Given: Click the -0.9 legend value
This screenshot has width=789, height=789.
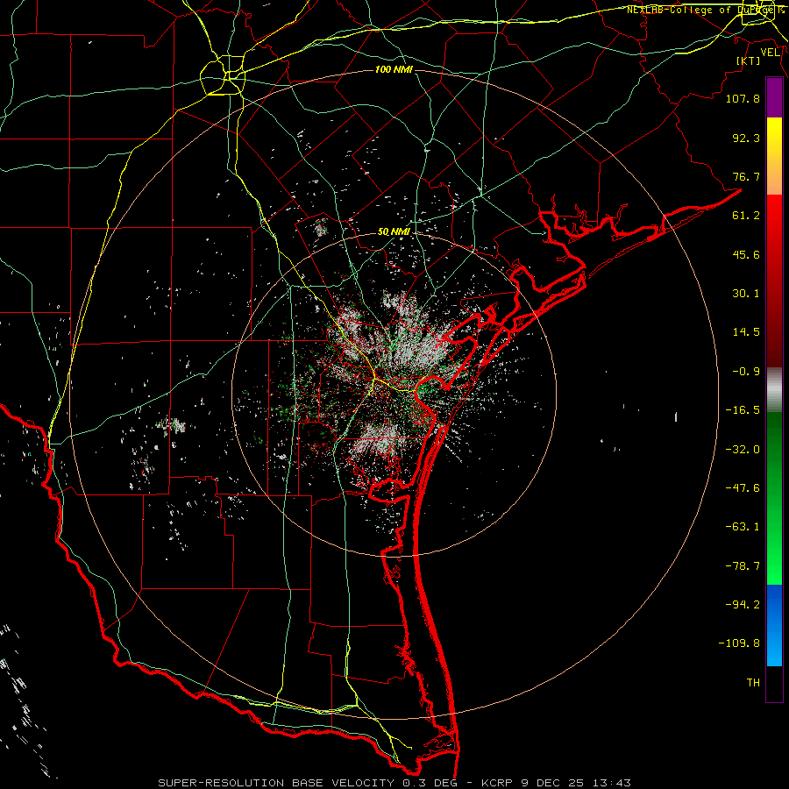Looking at the screenshot, I should (746, 372).
